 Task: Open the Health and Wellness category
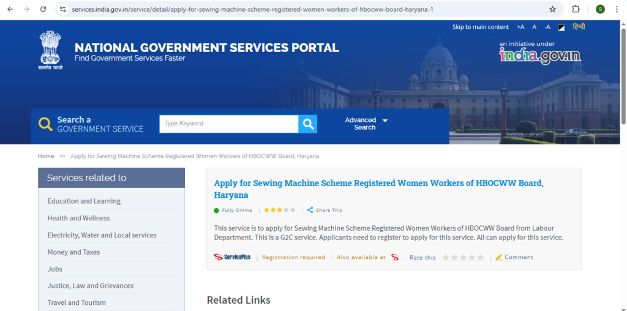point(79,219)
